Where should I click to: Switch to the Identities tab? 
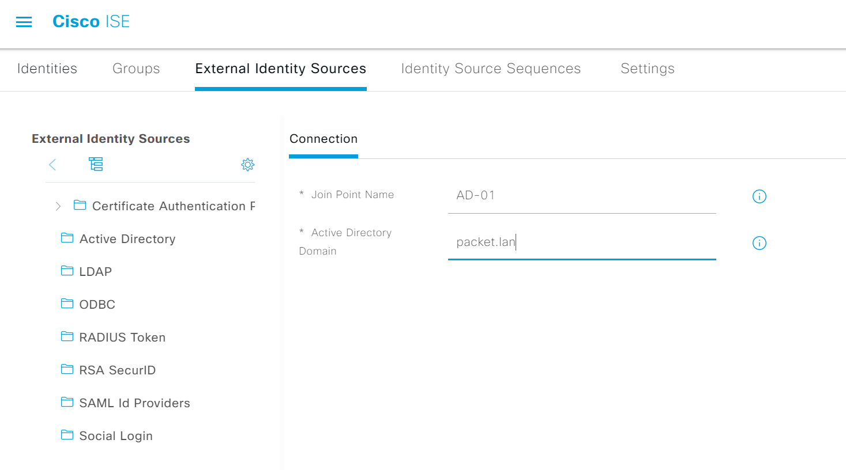47,69
